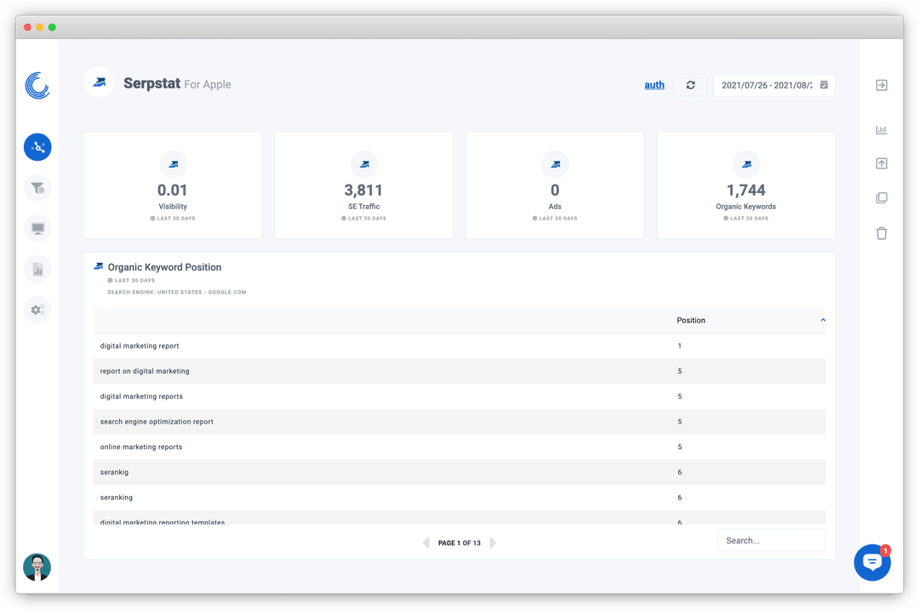Select the 'report on digital marketing' row

click(x=459, y=371)
